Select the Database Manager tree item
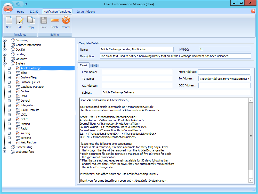The width and height of the screenshot is (258, 194). [32, 87]
